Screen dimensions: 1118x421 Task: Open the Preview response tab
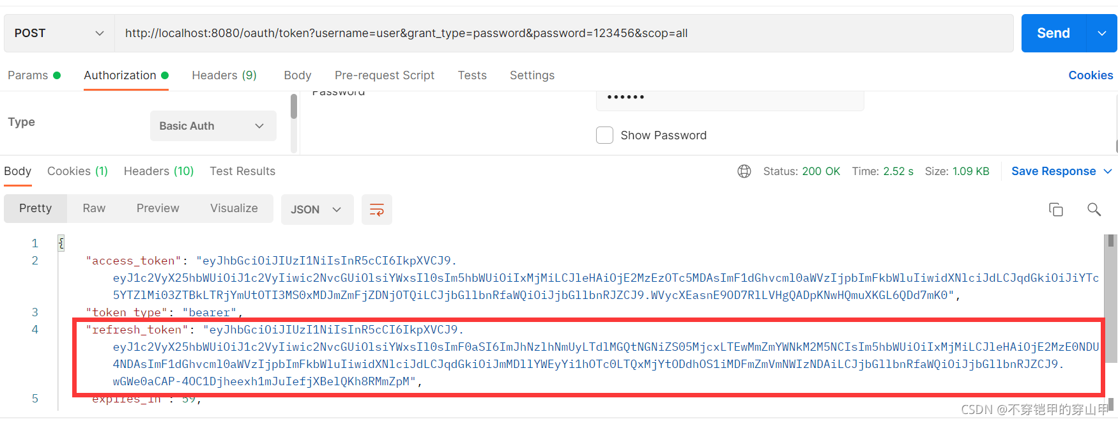157,208
